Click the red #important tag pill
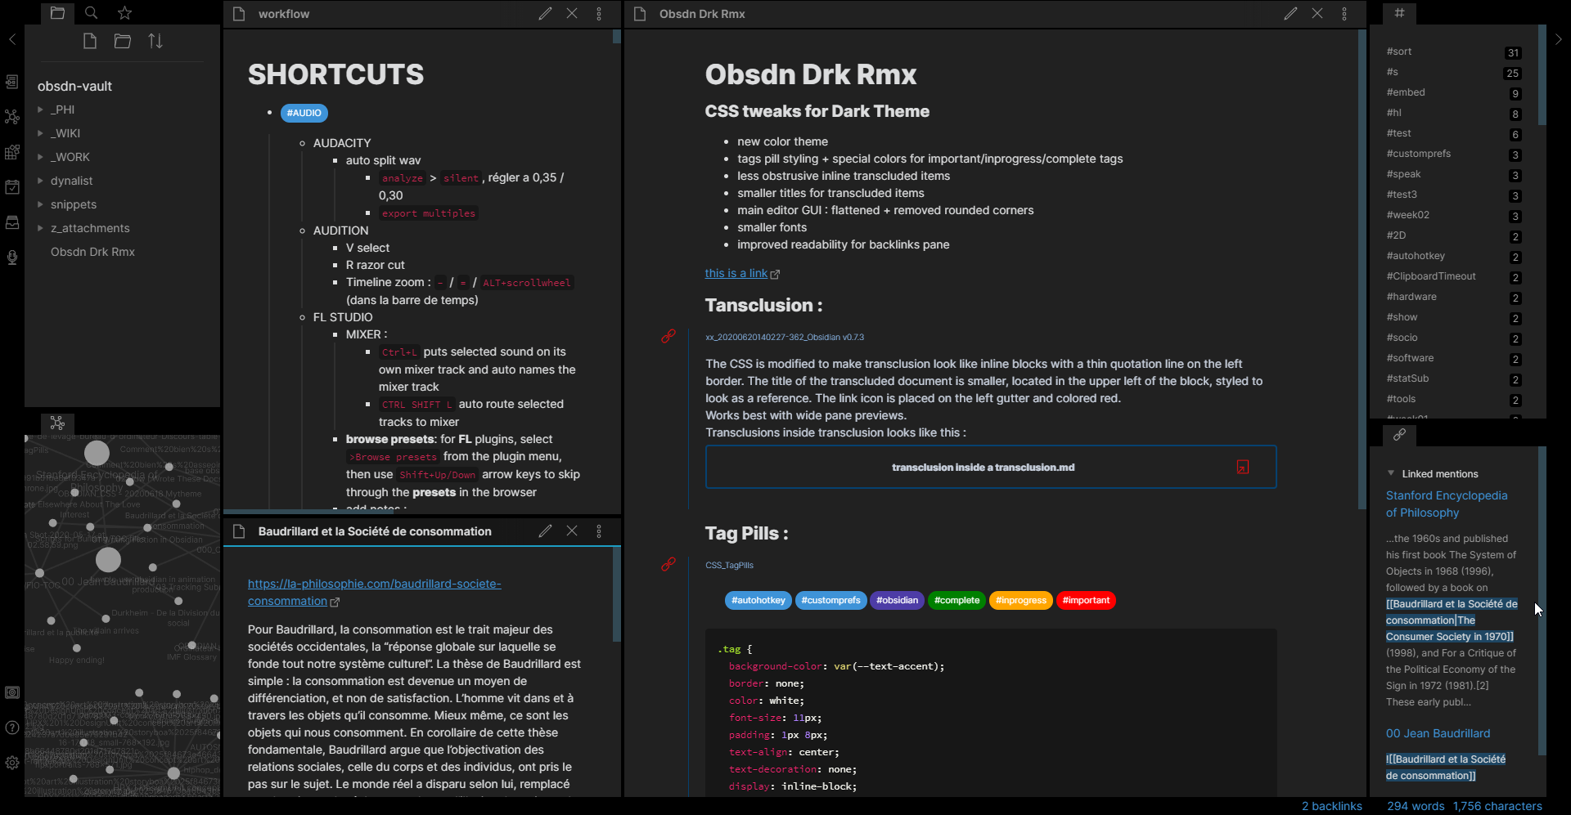This screenshot has height=815, width=1571. [x=1086, y=600]
